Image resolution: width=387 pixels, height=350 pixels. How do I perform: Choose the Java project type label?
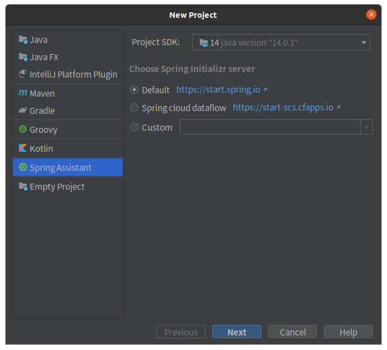[39, 40]
